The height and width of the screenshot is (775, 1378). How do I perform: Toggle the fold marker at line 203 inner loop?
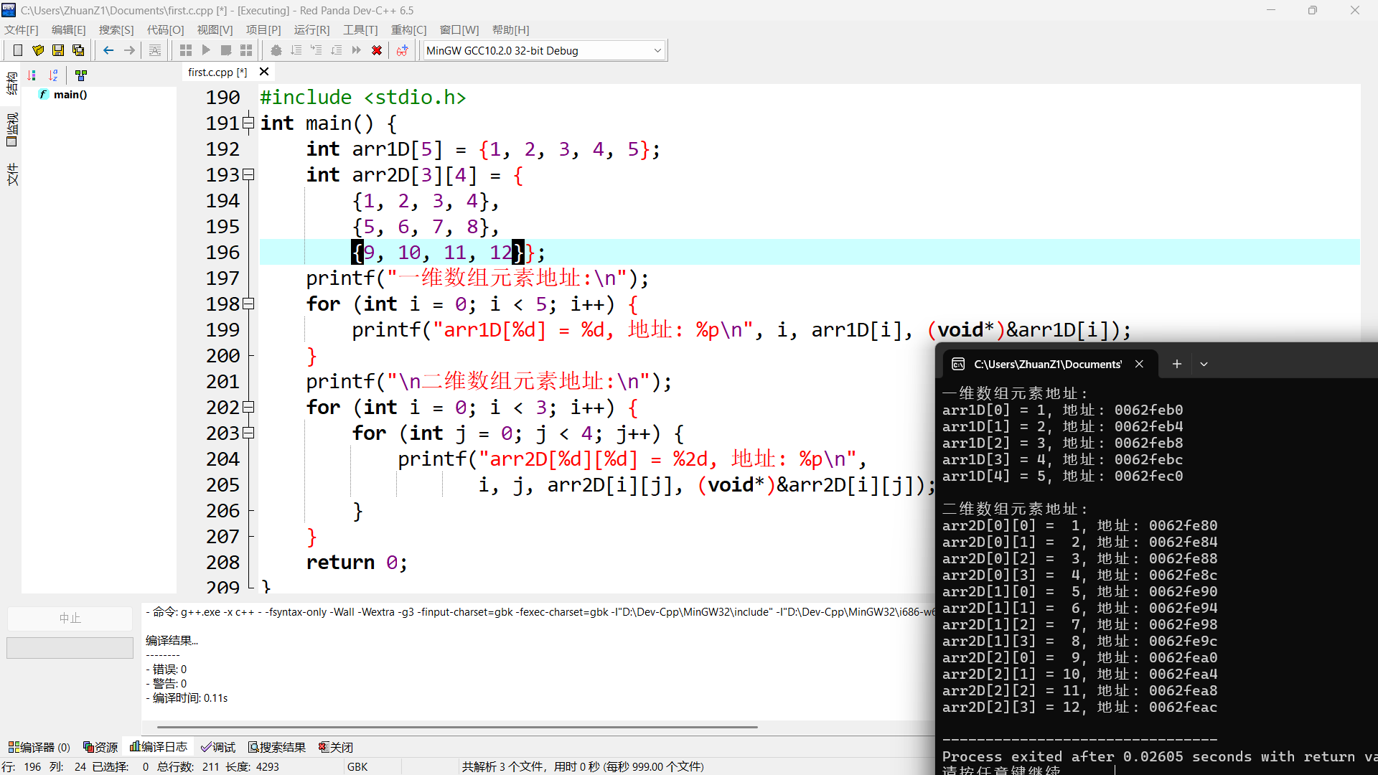click(x=248, y=433)
